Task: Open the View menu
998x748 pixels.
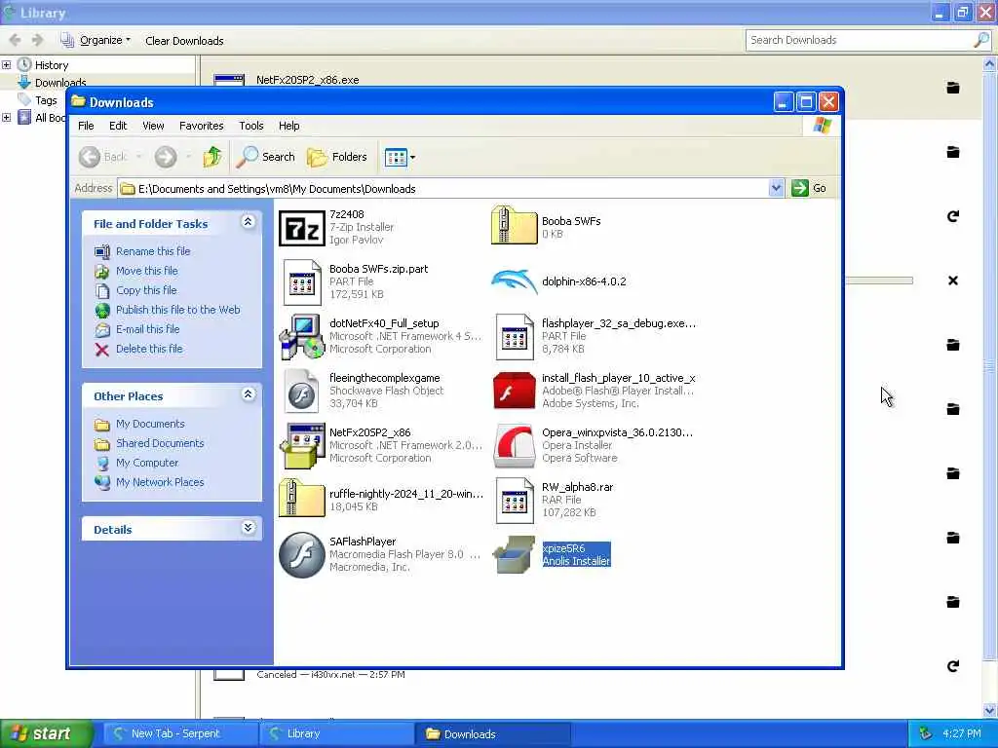Action: pos(153,126)
